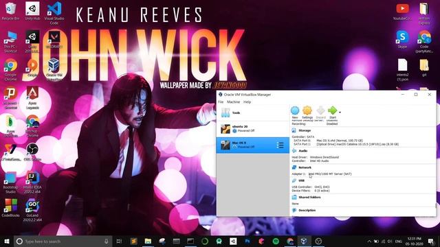Screen dimensions: 440x247
Task: Select the intents2 (1).json file on desktop
Action: (x=402, y=70)
